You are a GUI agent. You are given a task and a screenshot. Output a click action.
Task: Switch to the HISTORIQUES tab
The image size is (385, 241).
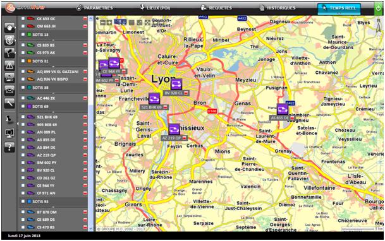[278, 8]
